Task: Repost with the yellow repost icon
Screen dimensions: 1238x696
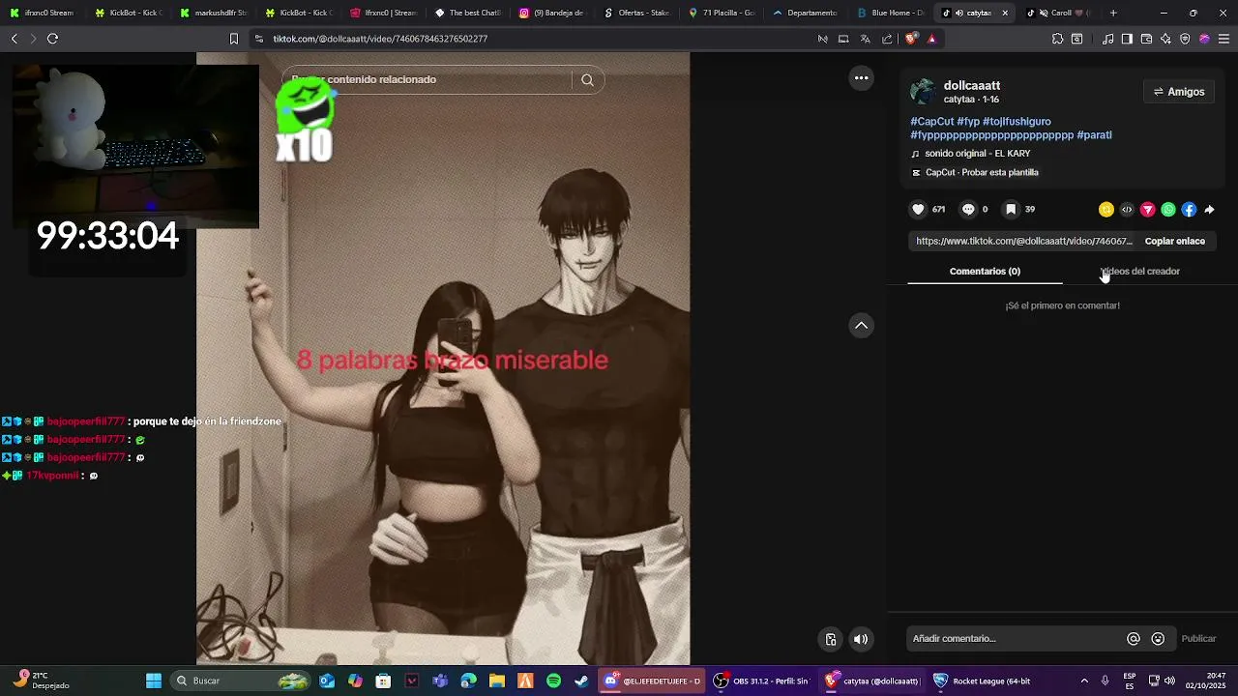Action: 1106,210
